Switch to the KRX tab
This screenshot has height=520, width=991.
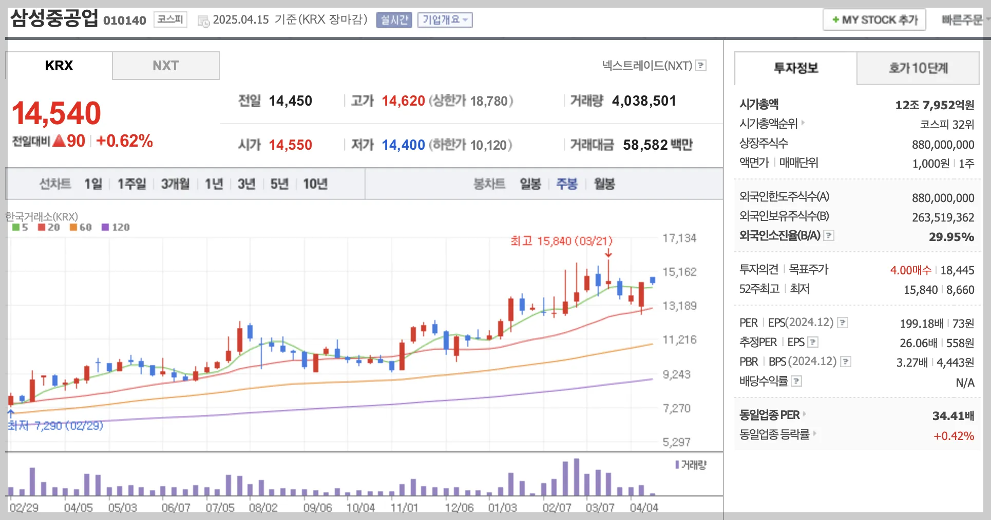pyautogui.click(x=59, y=66)
